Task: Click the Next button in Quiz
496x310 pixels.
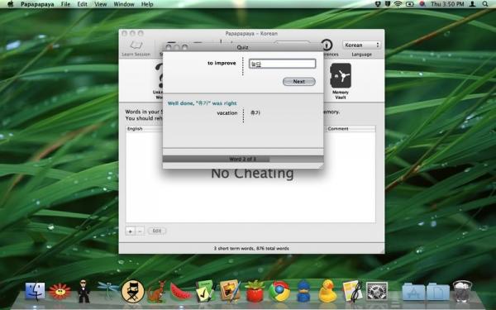Action: point(299,82)
